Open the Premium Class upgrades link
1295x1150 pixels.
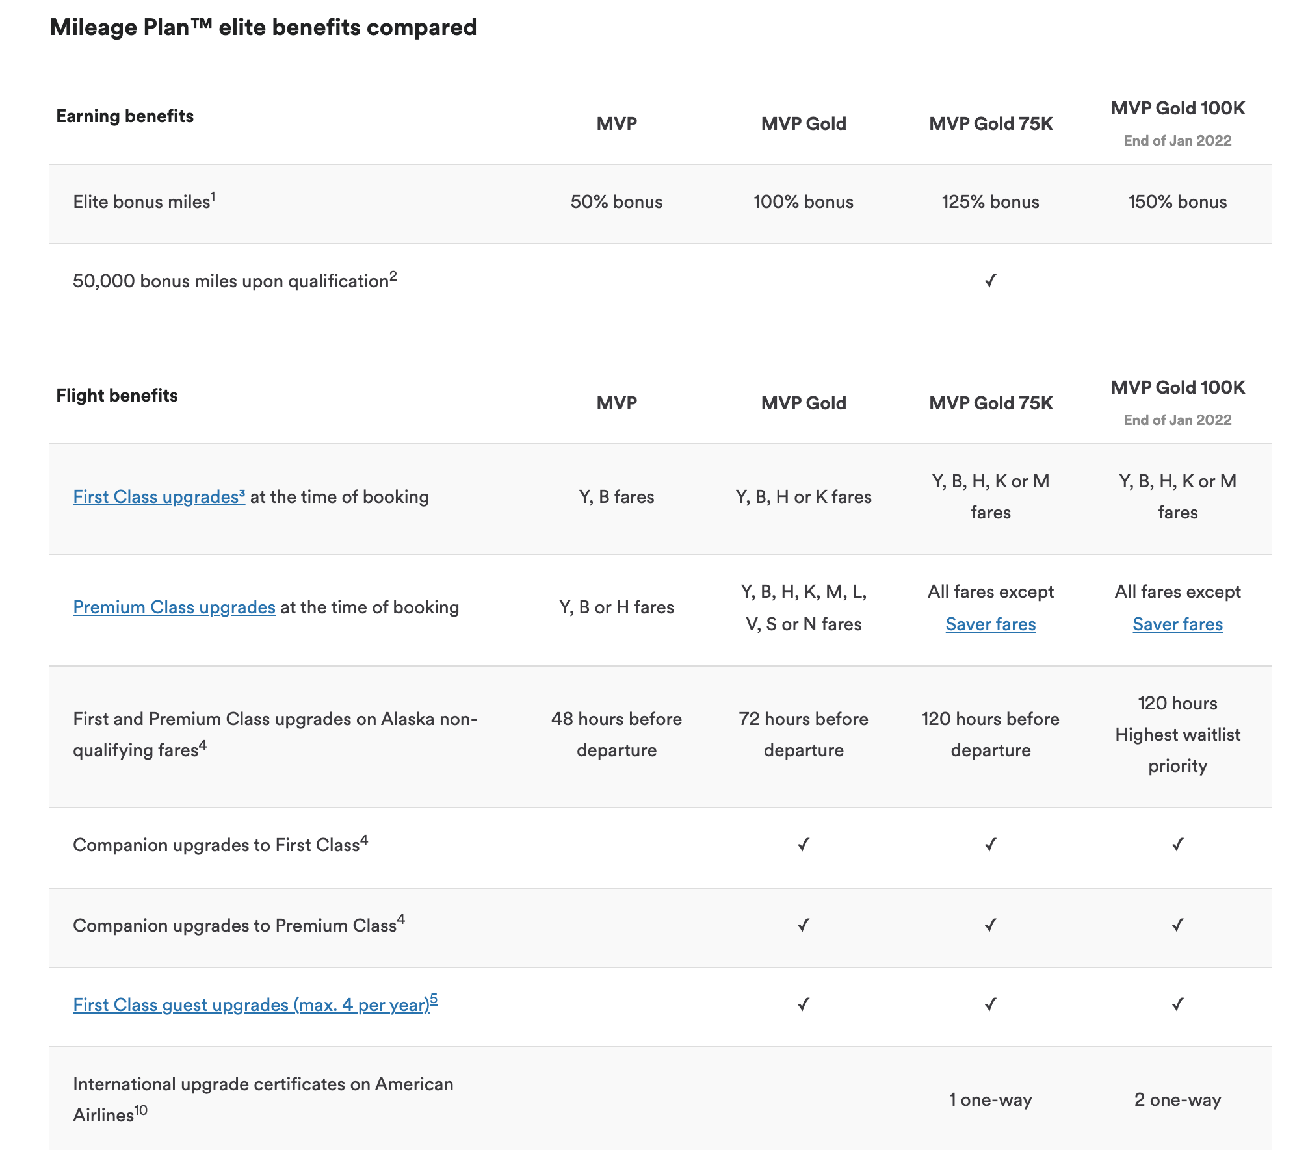[174, 607]
